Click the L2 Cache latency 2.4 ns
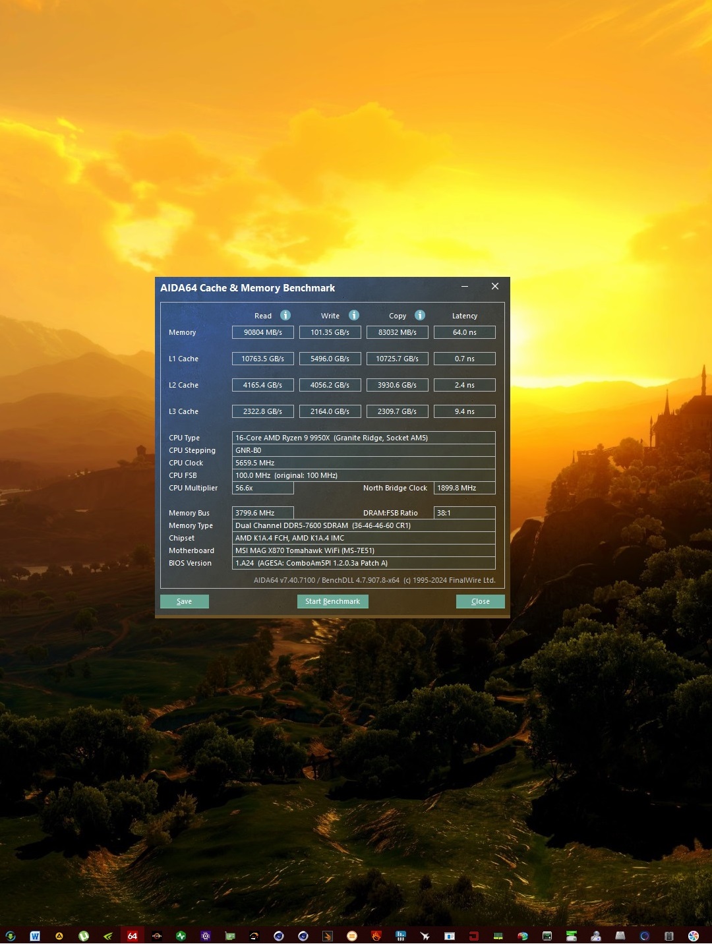712x944 pixels. [x=465, y=385]
